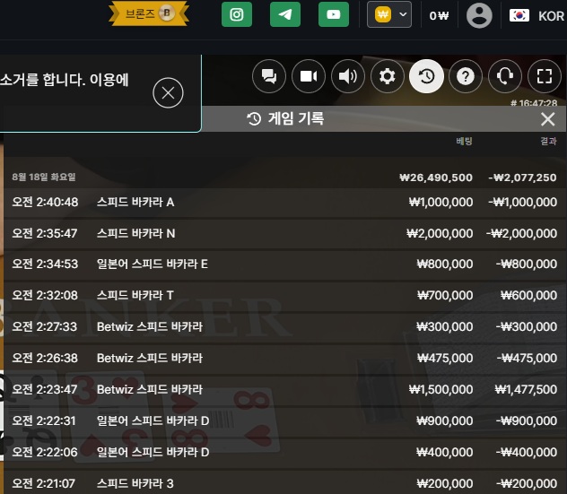Open the live chat icon
Viewport: 567px width, 494px height.
coord(268,76)
